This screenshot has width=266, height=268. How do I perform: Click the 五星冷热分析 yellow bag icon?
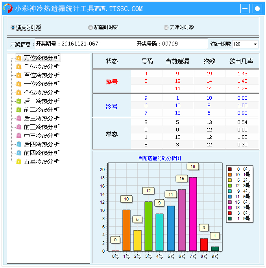[18, 162]
